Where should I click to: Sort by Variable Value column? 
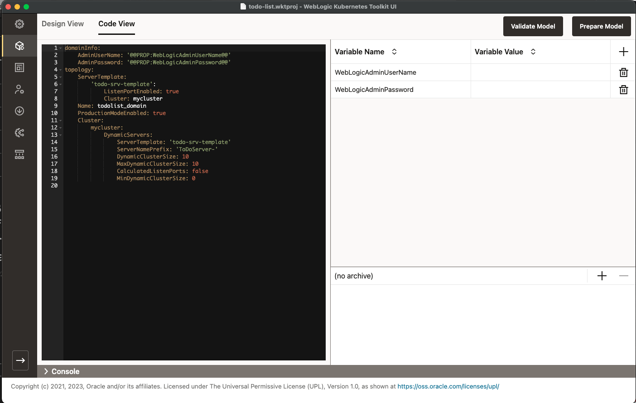tap(533, 52)
